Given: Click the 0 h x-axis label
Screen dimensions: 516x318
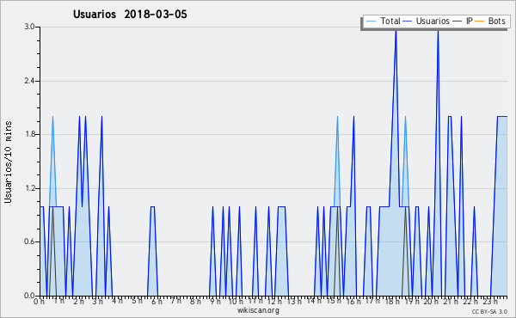Looking at the screenshot, I should coord(40,301).
